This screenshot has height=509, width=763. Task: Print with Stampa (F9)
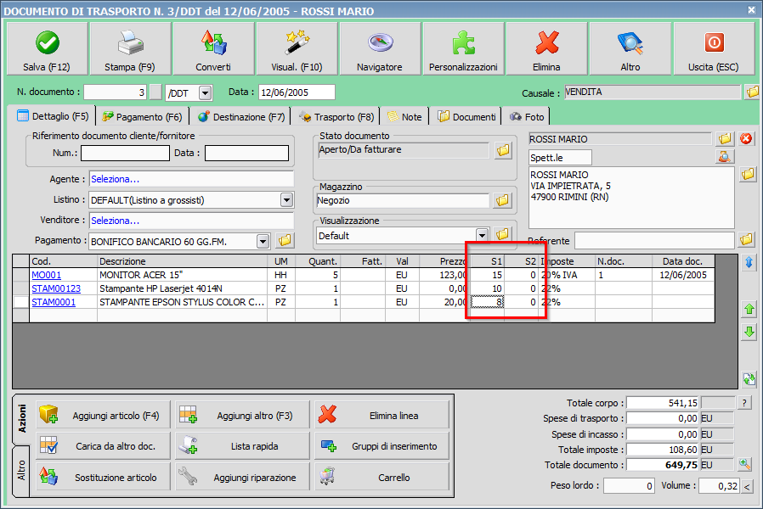(130, 48)
